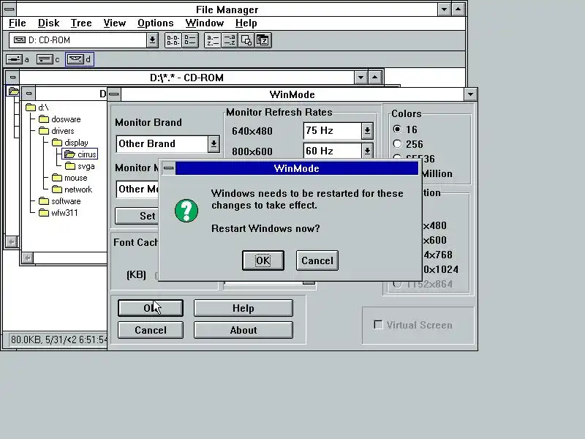The width and height of the screenshot is (585, 439).
Task: Click scroll left arrow of the tree pane
Action: pos(27,258)
